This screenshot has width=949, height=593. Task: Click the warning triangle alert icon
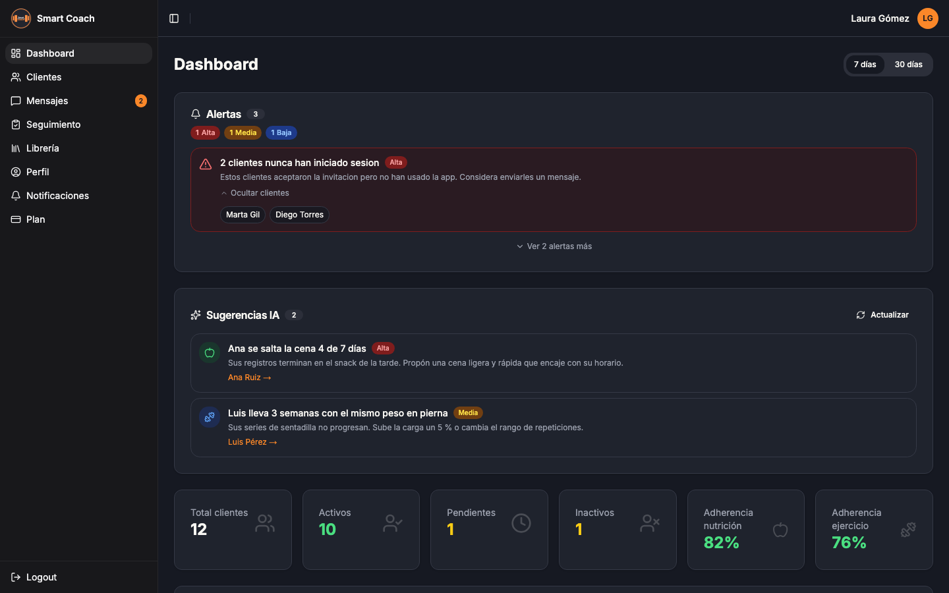206,164
